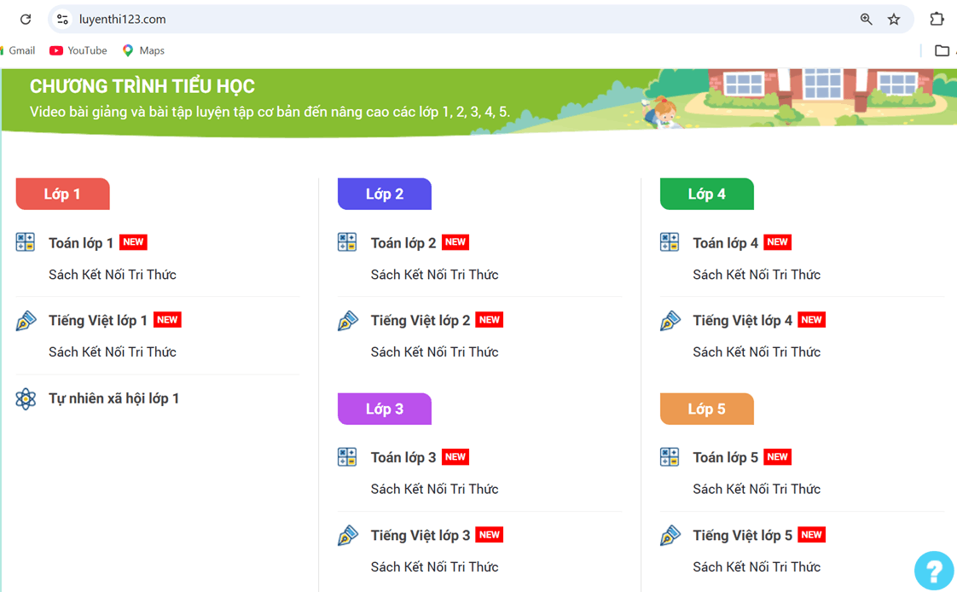Click the Video bài giảng banner subtitle
The width and height of the screenshot is (957, 592).
click(x=270, y=113)
